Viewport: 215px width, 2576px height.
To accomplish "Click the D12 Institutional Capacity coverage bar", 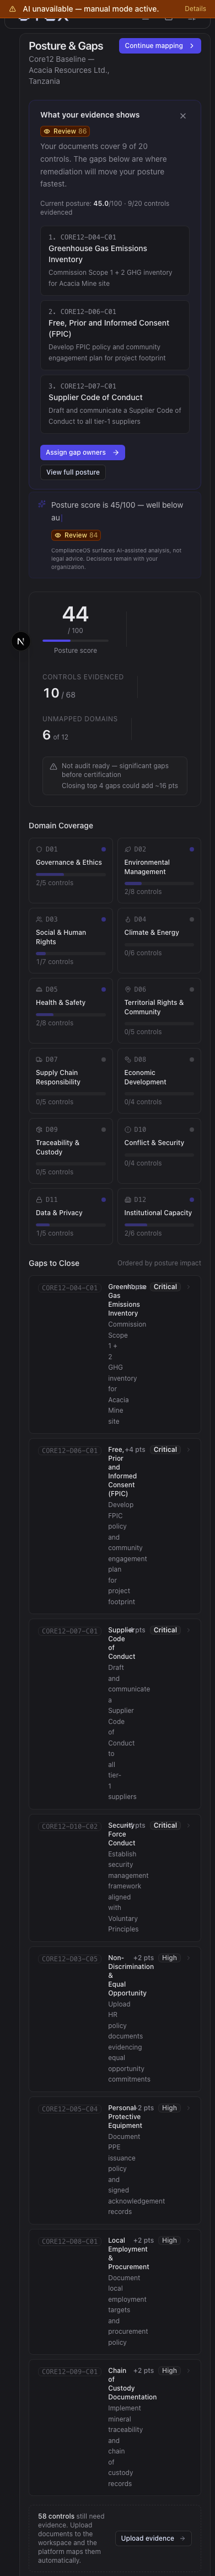I will pyautogui.click(x=159, y=1225).
